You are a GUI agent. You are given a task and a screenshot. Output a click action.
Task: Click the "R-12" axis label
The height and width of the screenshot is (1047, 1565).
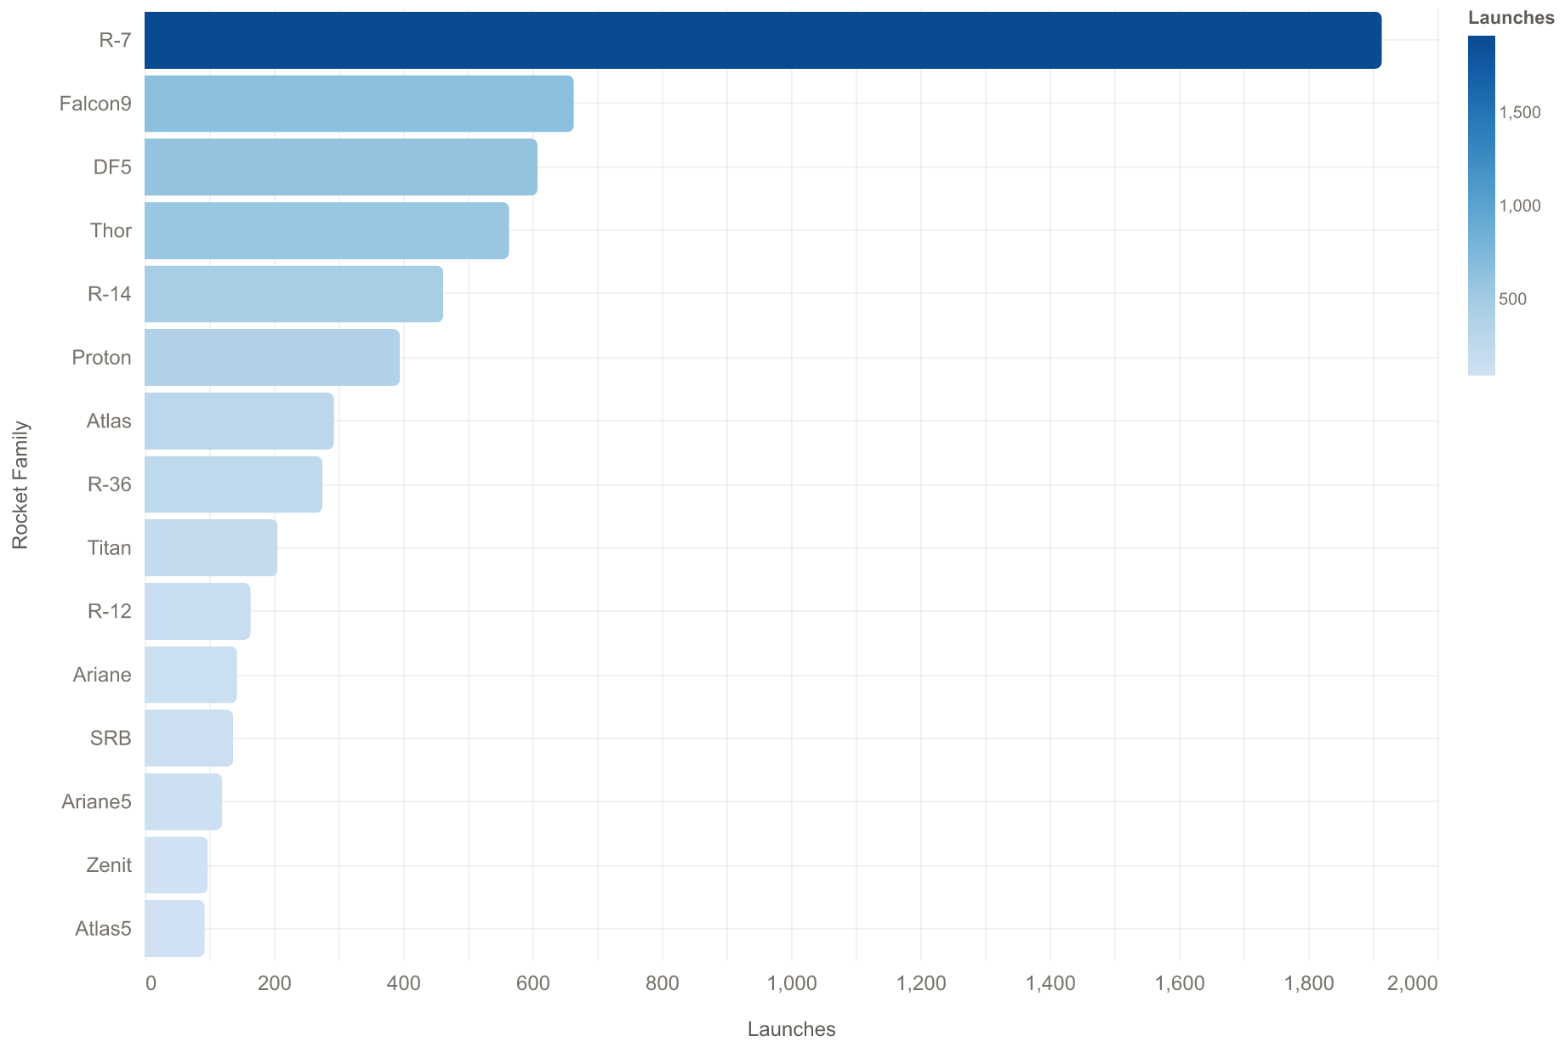(110, 611)
